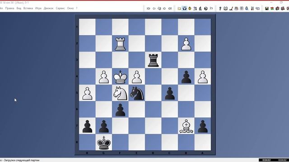Click the speech bubbles chat icon

coord(258,9)
